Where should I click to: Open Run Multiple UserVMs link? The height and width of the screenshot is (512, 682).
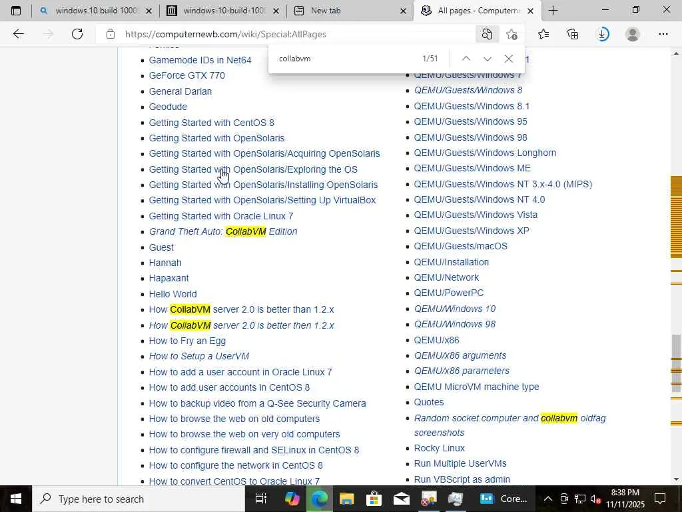(x=460, y=463)
